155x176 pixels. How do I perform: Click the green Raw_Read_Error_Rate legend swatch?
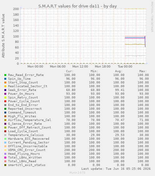(5, 75)
